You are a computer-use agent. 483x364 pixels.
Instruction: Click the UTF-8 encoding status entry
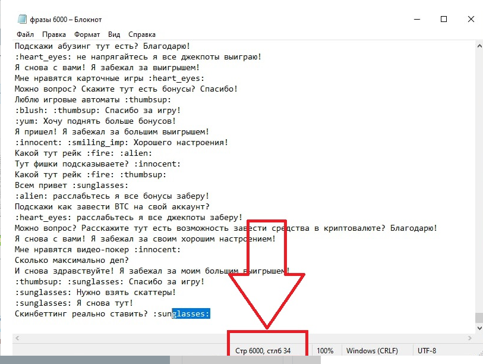coord(427,351)
